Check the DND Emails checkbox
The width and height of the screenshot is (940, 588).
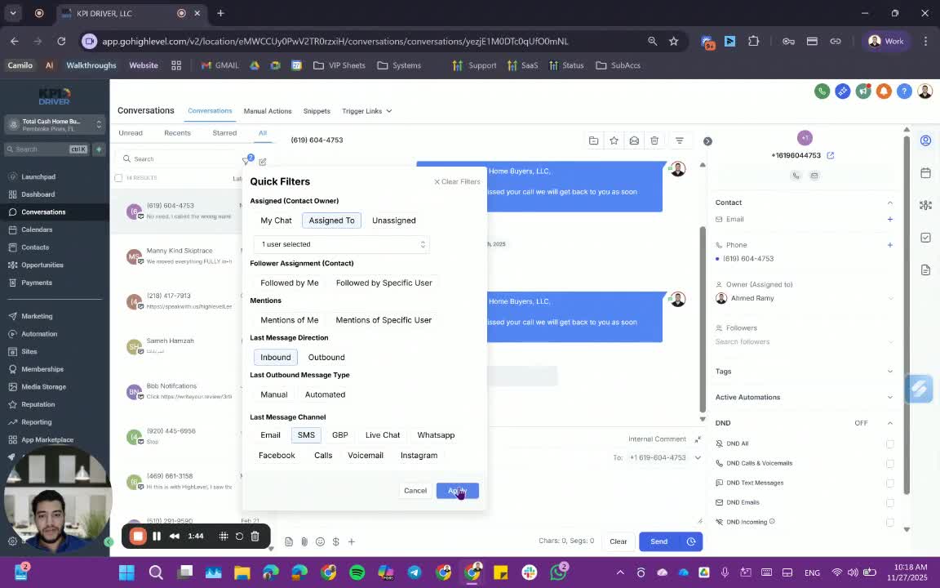click(889, 503)
